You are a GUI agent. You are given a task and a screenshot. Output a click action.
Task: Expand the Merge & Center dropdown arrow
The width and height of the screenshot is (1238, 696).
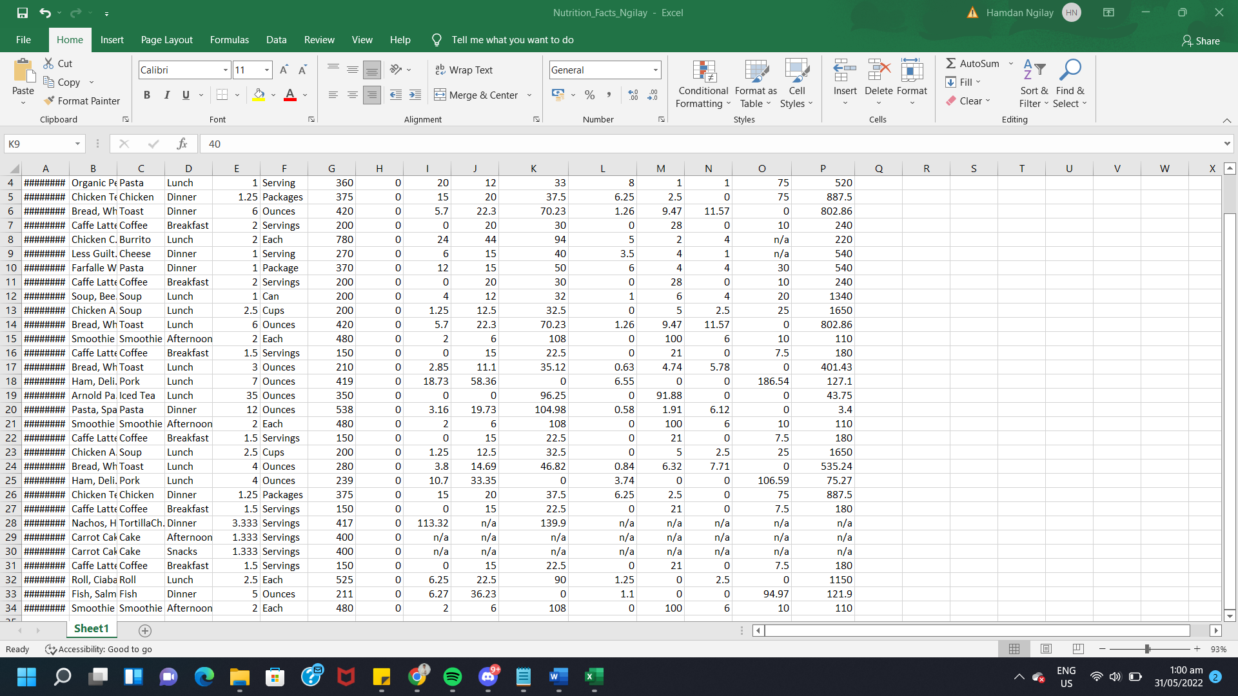click(x=529, y=95)
